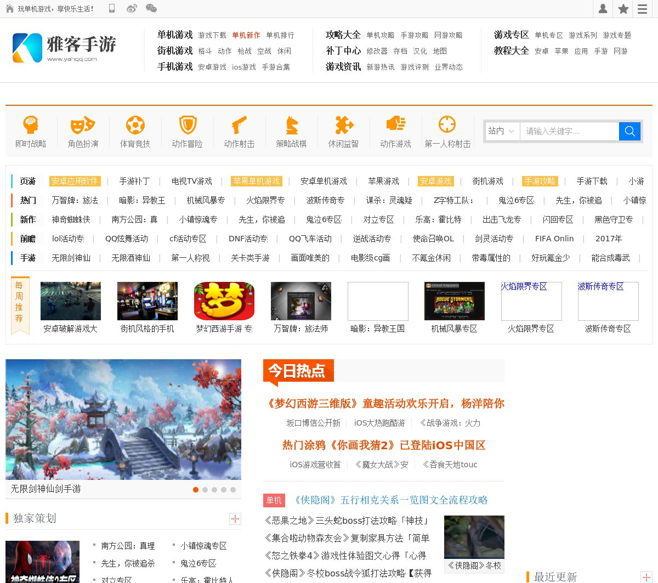Click the 即时战略 brain icon
658x583 pixels.
tap(31, 126)
